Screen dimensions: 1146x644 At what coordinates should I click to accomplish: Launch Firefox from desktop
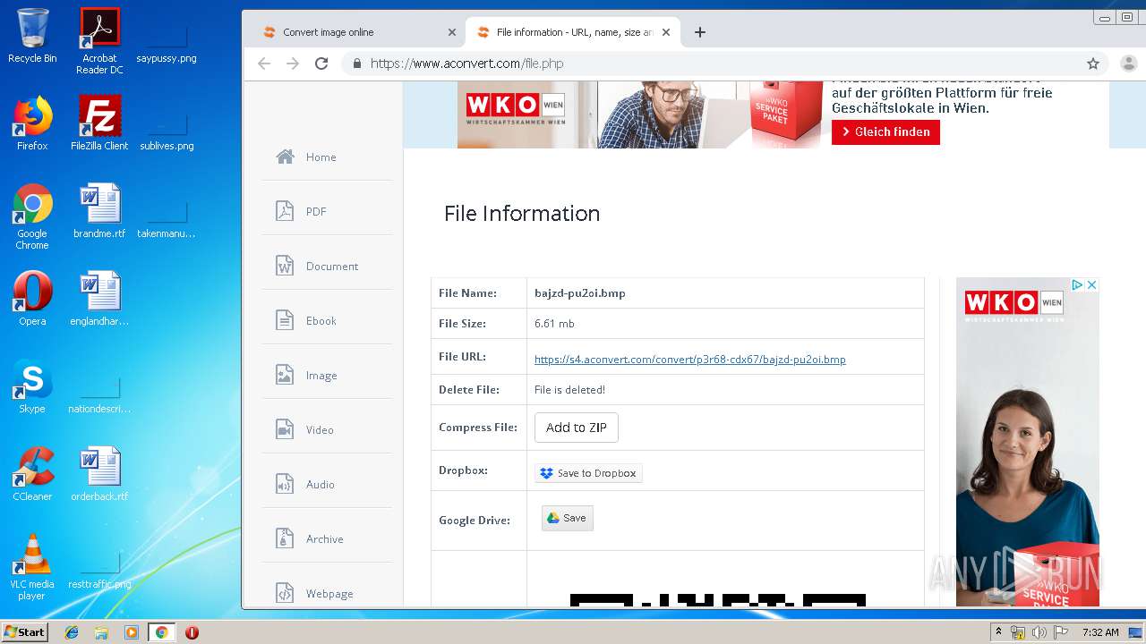[32, 123]
